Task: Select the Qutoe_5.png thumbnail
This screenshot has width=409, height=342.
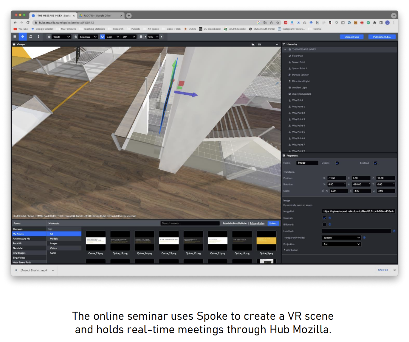Action: coord(266,241)
